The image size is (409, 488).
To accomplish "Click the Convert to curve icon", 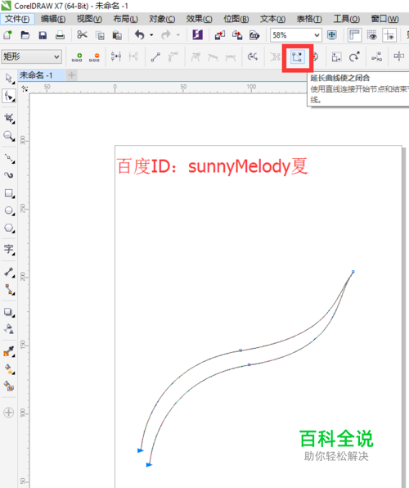I will pyautogui.click(x=173, y=57).
